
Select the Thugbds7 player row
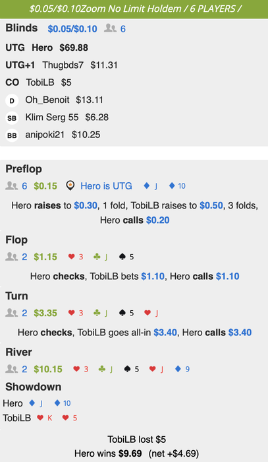coord(61,65)
